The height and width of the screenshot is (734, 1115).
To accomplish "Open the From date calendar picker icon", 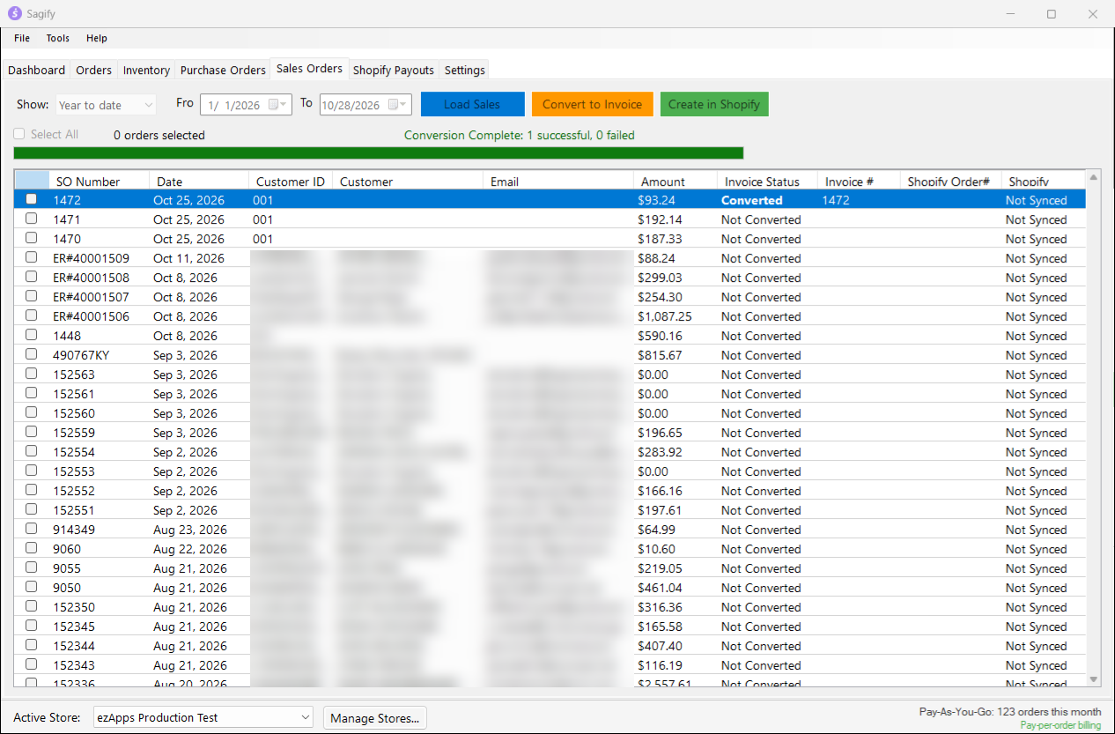I will click(x=274, y=104).
